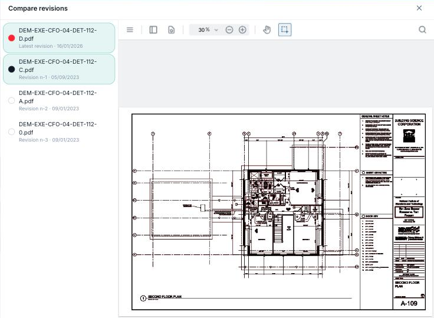
Task: Click the 'Compare revisions' dialog title
Action: click(x=38, y=8)
